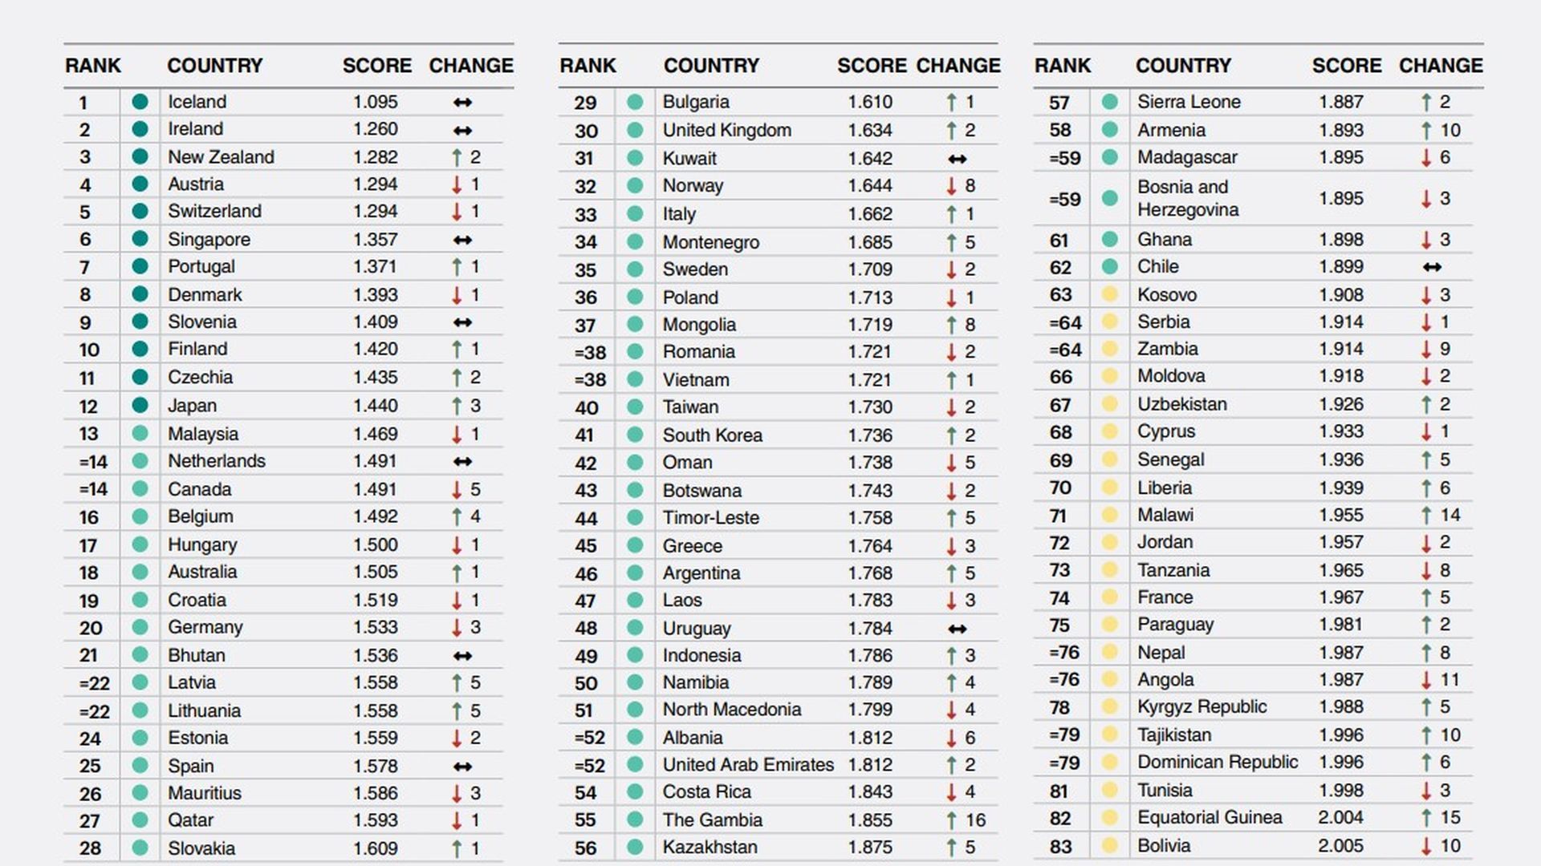
Task: Click Iceland's score value 1.095
Action: [x=376, y=102]
